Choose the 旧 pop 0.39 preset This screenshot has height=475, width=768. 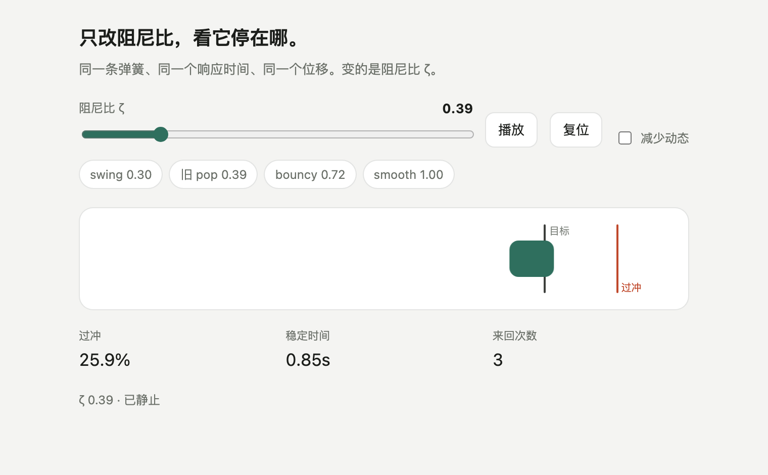[x=213, y=174]
